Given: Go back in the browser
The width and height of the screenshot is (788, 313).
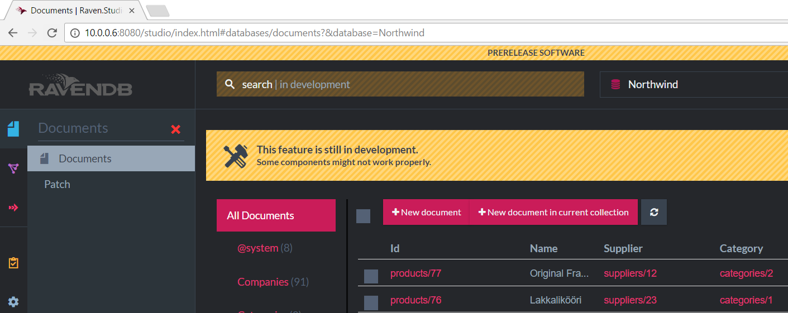Looking at the screenshot, I should click(x=13, y=33).
